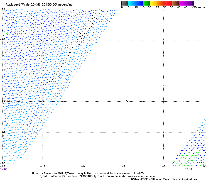Click the red 30-35 knots color segment
Image resolution: width=206 pixels, height=181 pixels.
point(168,3)
